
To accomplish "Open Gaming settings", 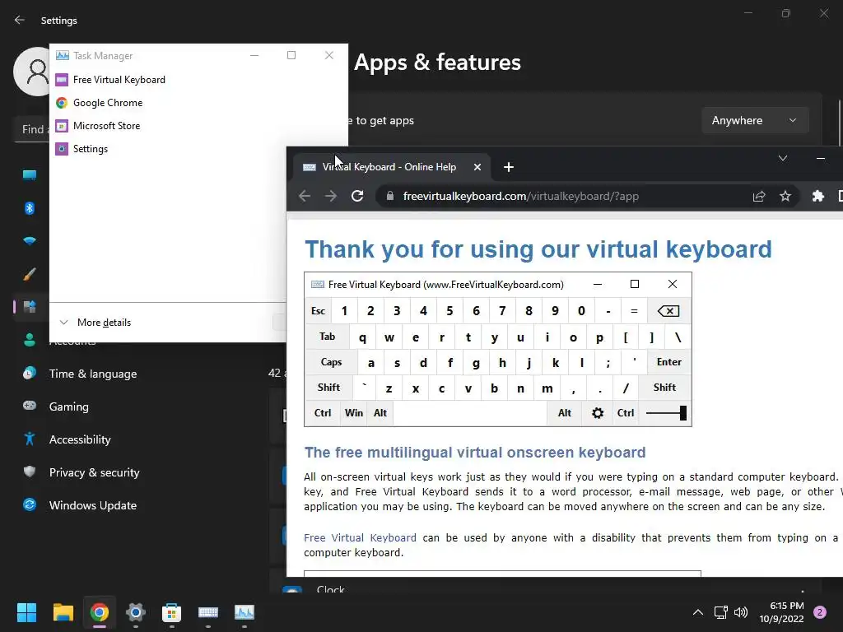I will tap(69, 407).
